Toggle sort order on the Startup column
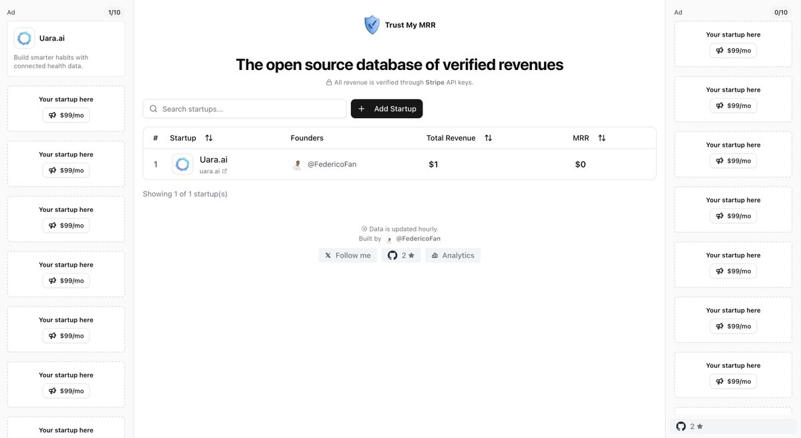The image size is (801, 438). [x=208, y=137]
